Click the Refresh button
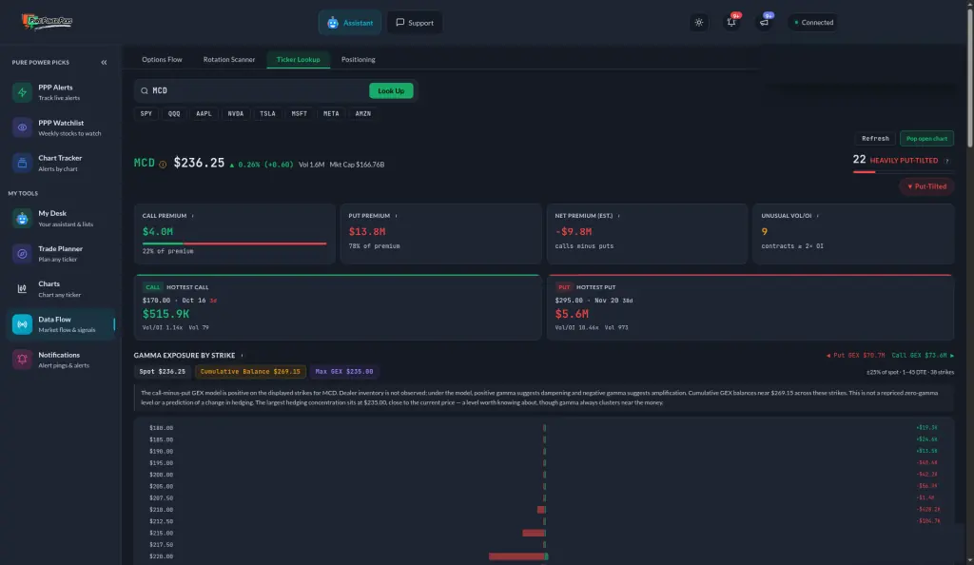Image resolution: width=974 pixels, height=565 pixels. coord(875,139)
